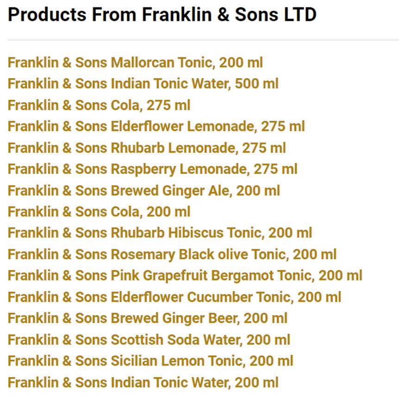Viewport: 399px width, 403px height.
Task: Open Scottish Soda Water, 200 ml
Action: [x=149, y=340]
